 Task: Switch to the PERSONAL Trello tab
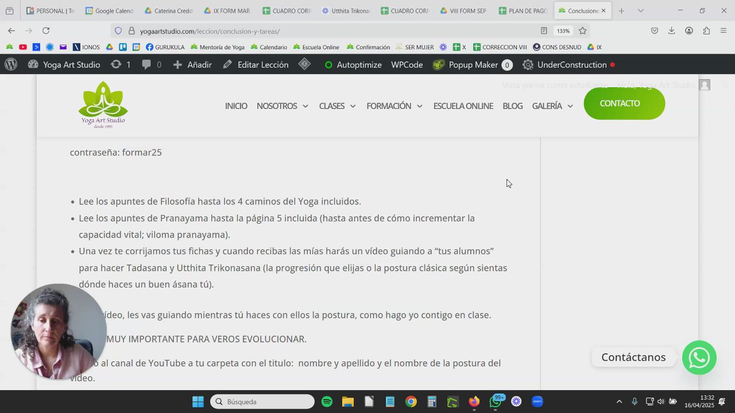tap(49, 11)
